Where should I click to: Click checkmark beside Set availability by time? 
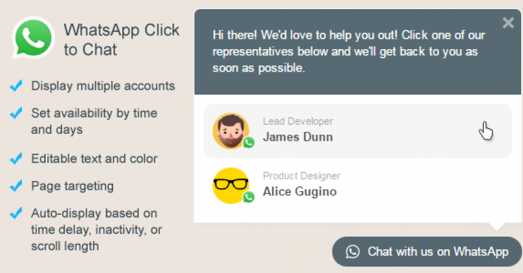point(16,113)
